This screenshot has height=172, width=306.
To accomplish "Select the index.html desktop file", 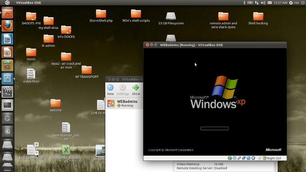I will [x=31, y=76].
